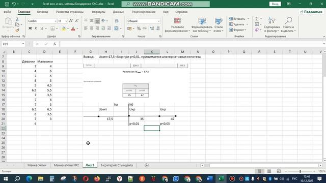Screen dimensions: 326x183
Task: Decrease the decimal places
Action: [157, 28]
